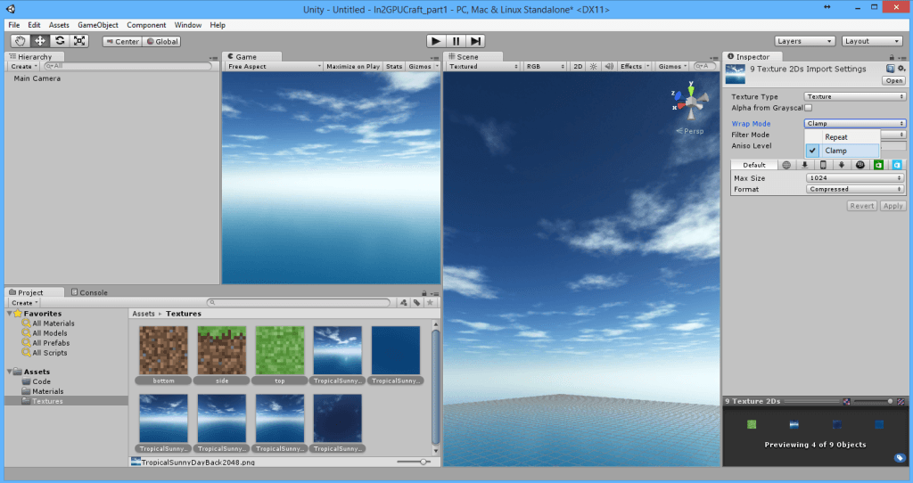Toggle scene audio speaker icon

pyautogui.click(x=608, y=66)
